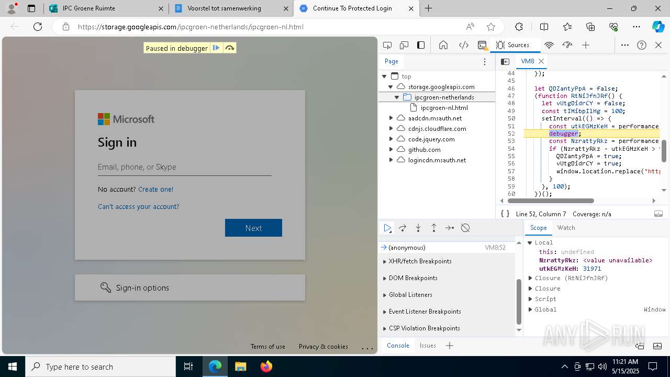This screenshot has height=377, width=670.
Task: Click the DevTools dock side icon
Action: click(x=421, y=45)
